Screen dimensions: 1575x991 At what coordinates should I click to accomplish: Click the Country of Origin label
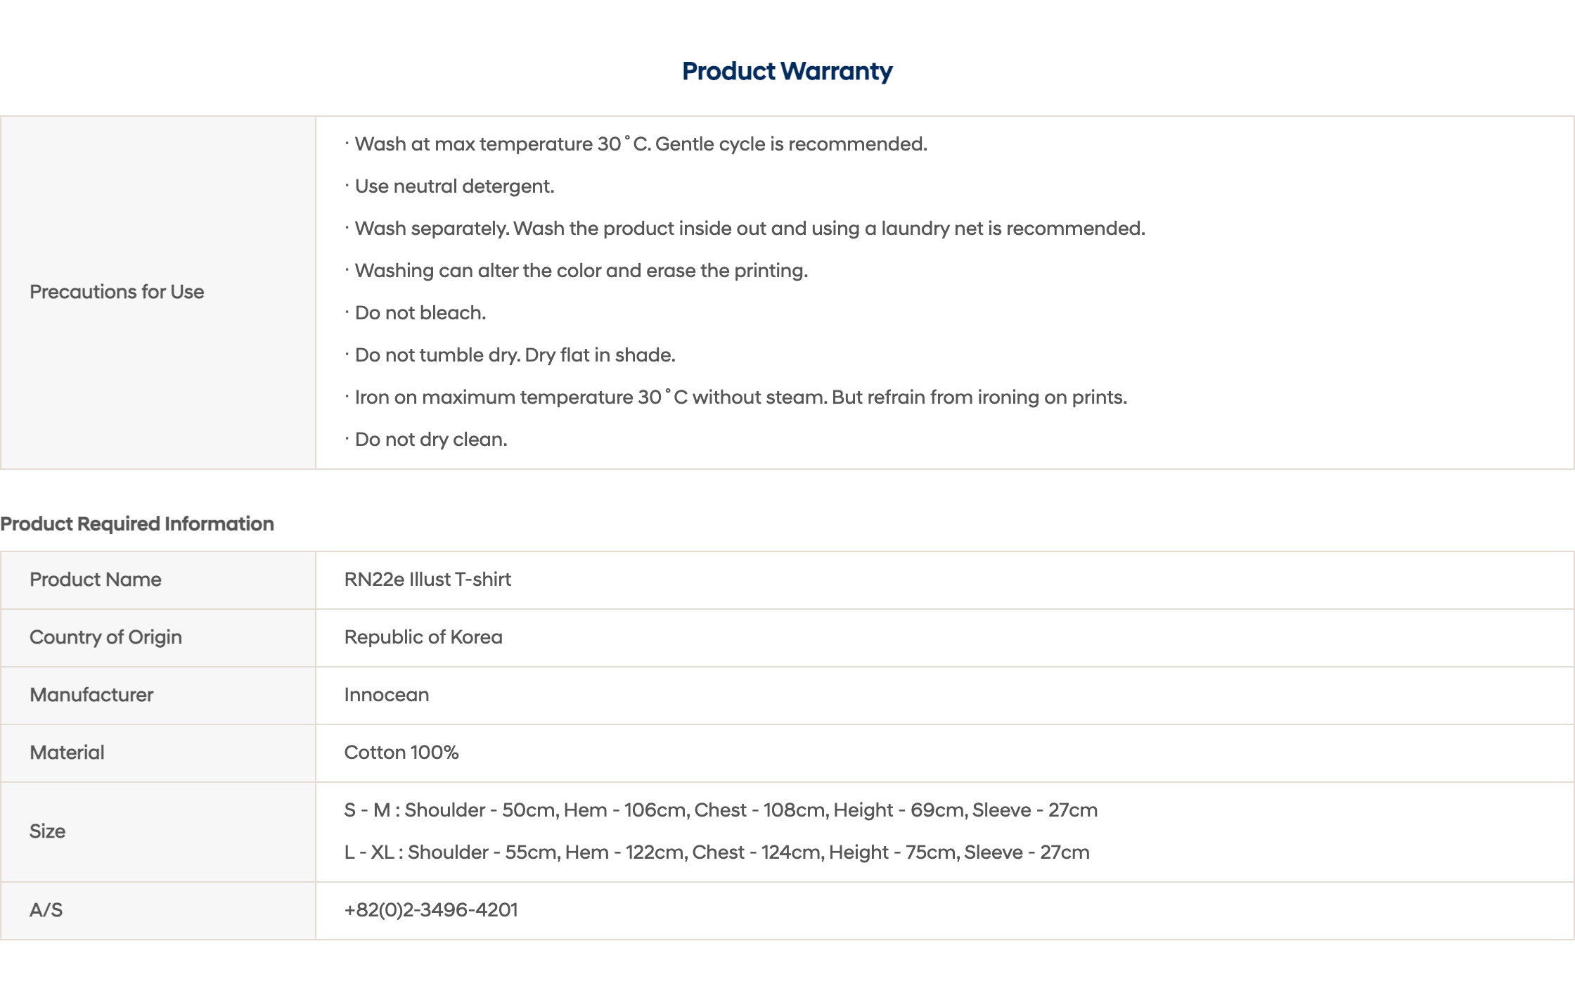[105, 637]
